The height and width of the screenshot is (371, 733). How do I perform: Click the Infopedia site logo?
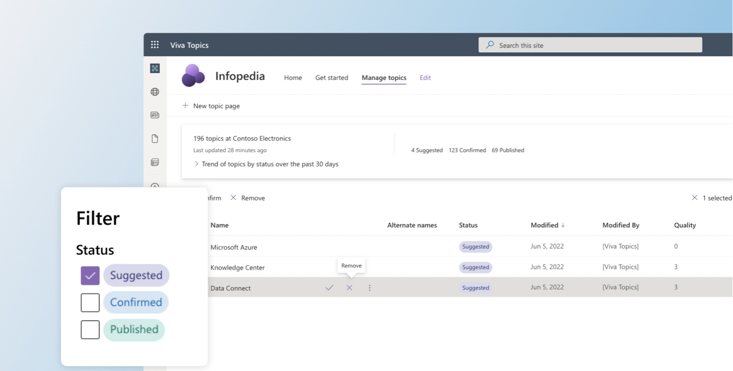193,76
